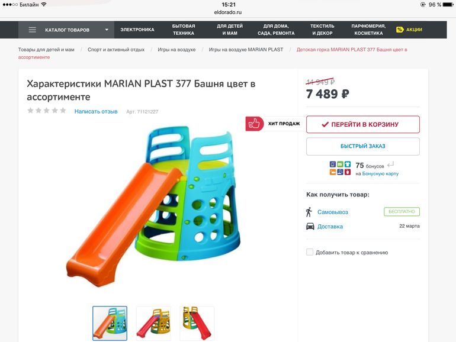Open the Электроника menu section
This screenshot has width=456, height=342.
tap(137, 30)
